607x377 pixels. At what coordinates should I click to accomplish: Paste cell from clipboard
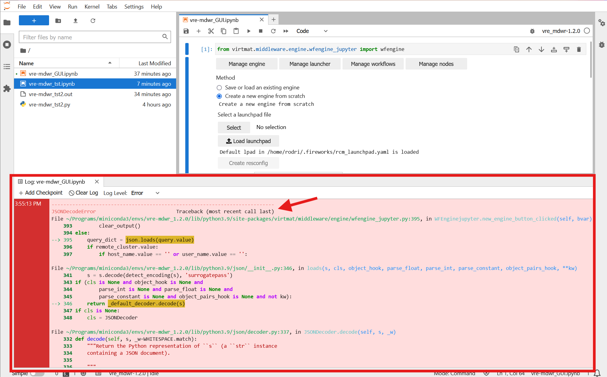tap(236, 31)
